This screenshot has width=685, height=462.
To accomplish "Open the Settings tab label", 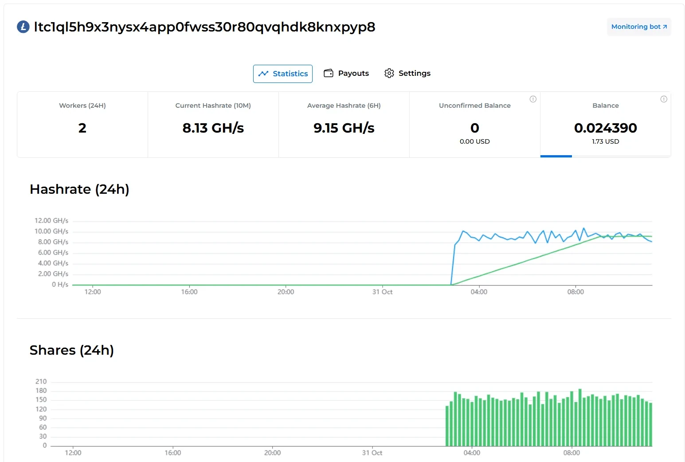I will click(414, 73).
